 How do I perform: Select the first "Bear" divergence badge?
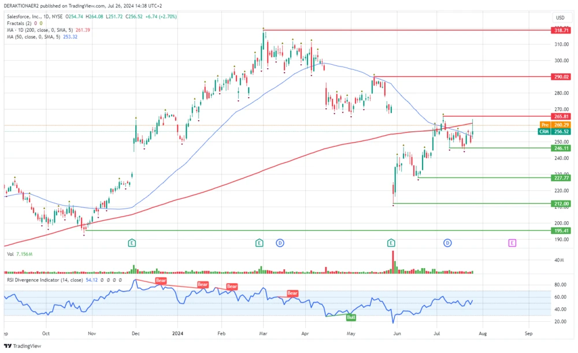click(160, 280)
